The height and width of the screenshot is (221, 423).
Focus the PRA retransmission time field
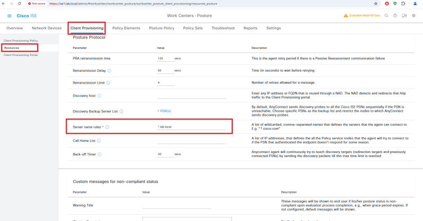165,59
